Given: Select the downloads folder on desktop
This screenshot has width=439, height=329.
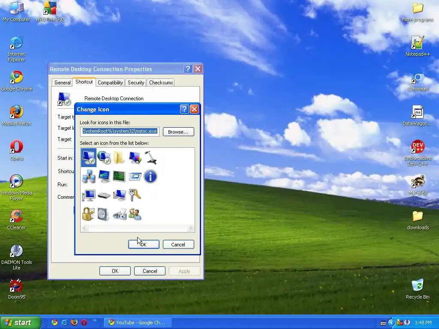Looking at the screenshot, I should click(418, 220).
